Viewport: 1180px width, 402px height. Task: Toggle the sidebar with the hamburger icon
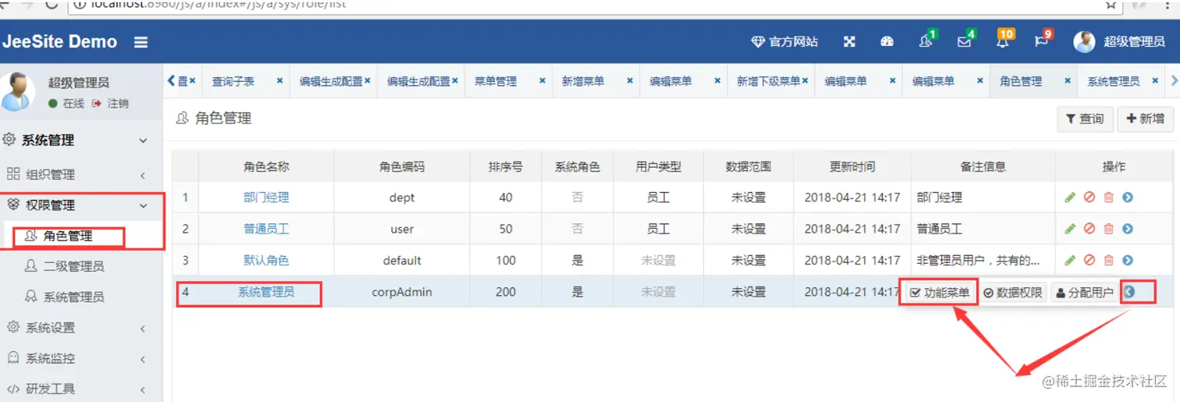140,42
